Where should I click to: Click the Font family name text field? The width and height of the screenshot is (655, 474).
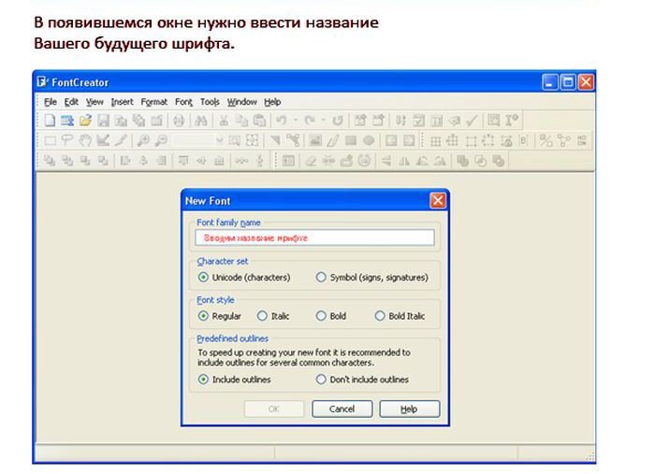pyautogui.click(x=314, y=238)
